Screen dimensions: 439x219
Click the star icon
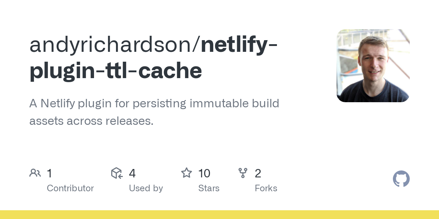[187, 173]
